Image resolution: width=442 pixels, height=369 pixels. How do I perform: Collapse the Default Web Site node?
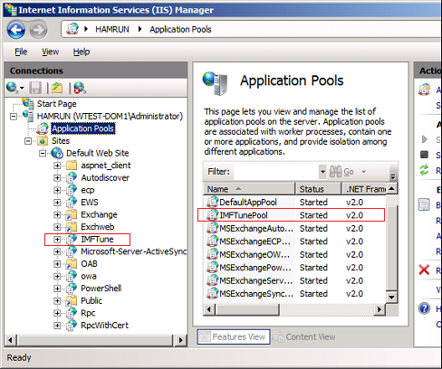coord(43,153)
